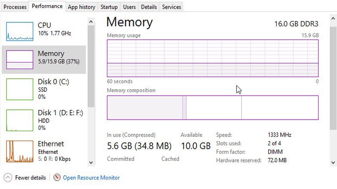Click the Memory composition bar
The width and height of the screenshot is (337, 189).
[212, 108]
